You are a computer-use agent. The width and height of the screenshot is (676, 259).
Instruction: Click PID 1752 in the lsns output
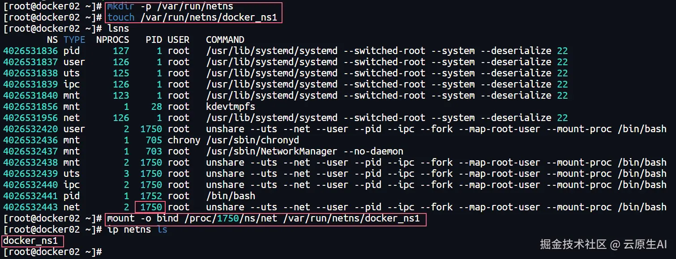(x=151, y=196)
